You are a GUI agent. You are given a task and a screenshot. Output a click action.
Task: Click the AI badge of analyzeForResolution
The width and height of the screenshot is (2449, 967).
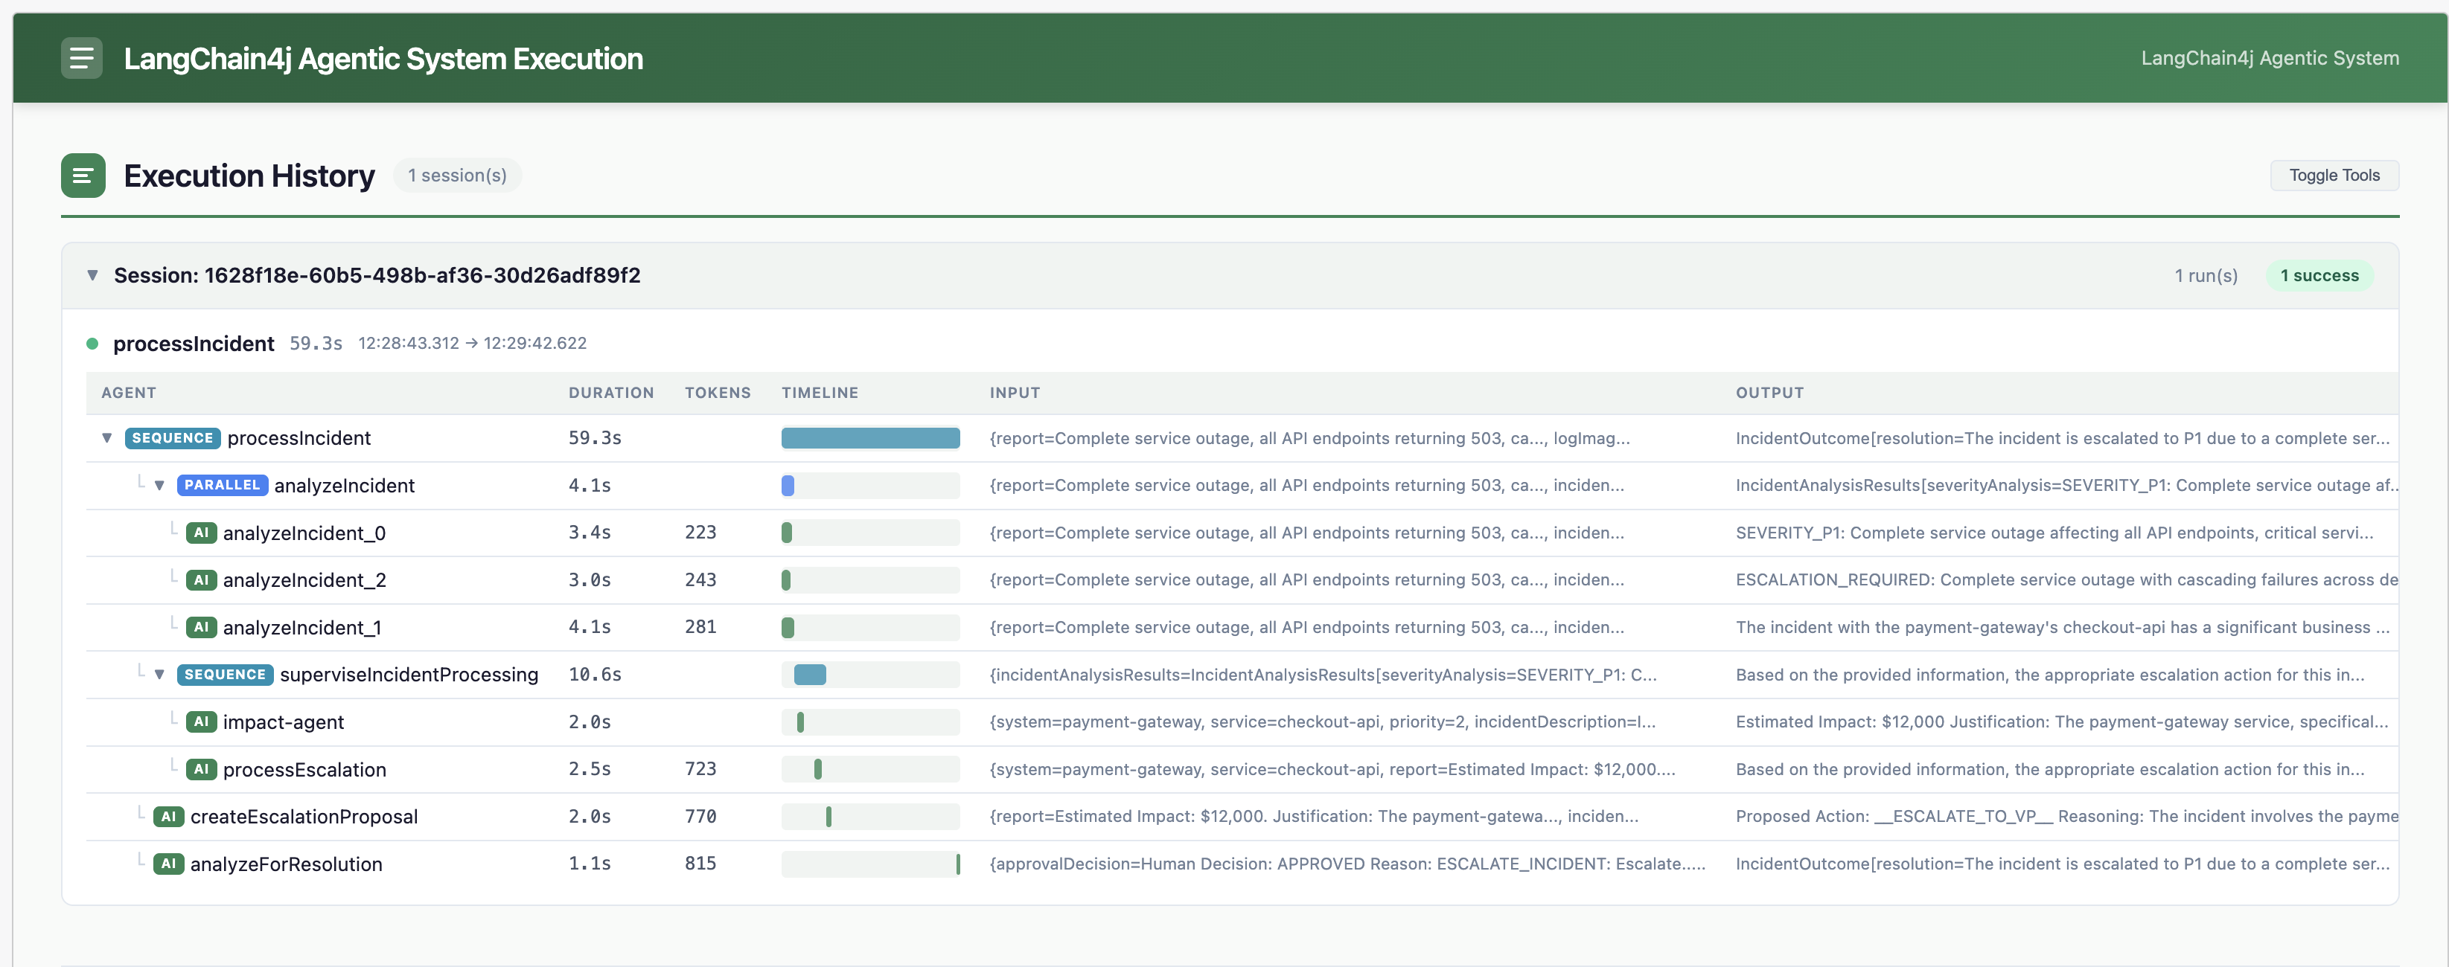pyautogui.click(x=168, y=864)
